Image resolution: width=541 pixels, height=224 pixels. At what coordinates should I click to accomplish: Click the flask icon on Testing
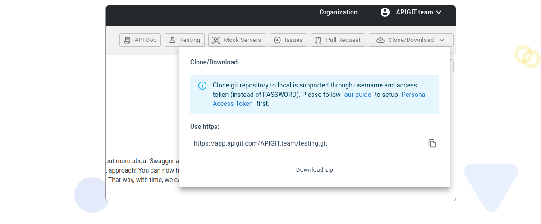click(172, 40)
